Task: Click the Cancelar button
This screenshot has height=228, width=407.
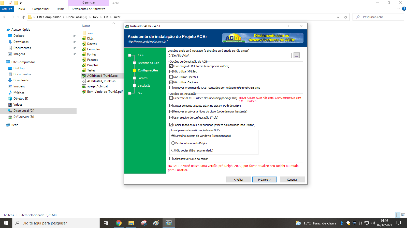Action: point(292,180)
